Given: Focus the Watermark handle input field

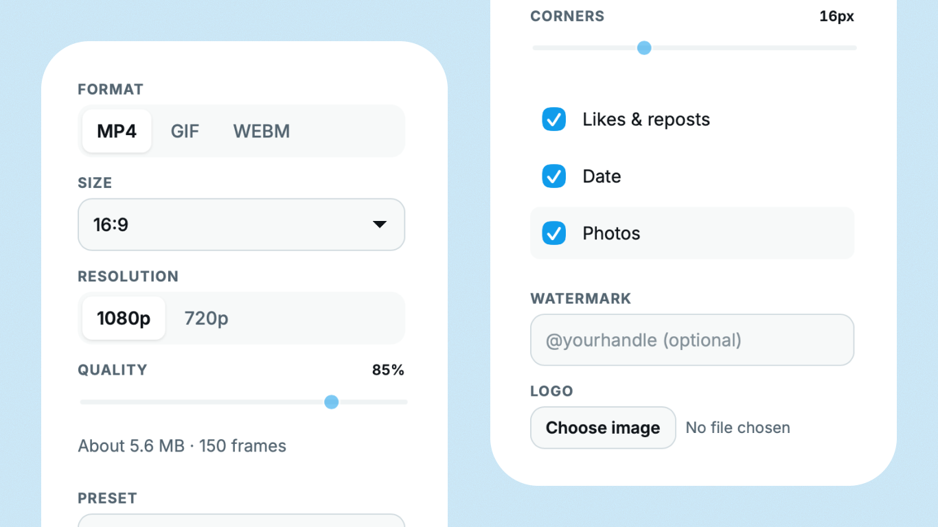Looking at the screenshot, I should pyautogui.click(x=692, y=340).
